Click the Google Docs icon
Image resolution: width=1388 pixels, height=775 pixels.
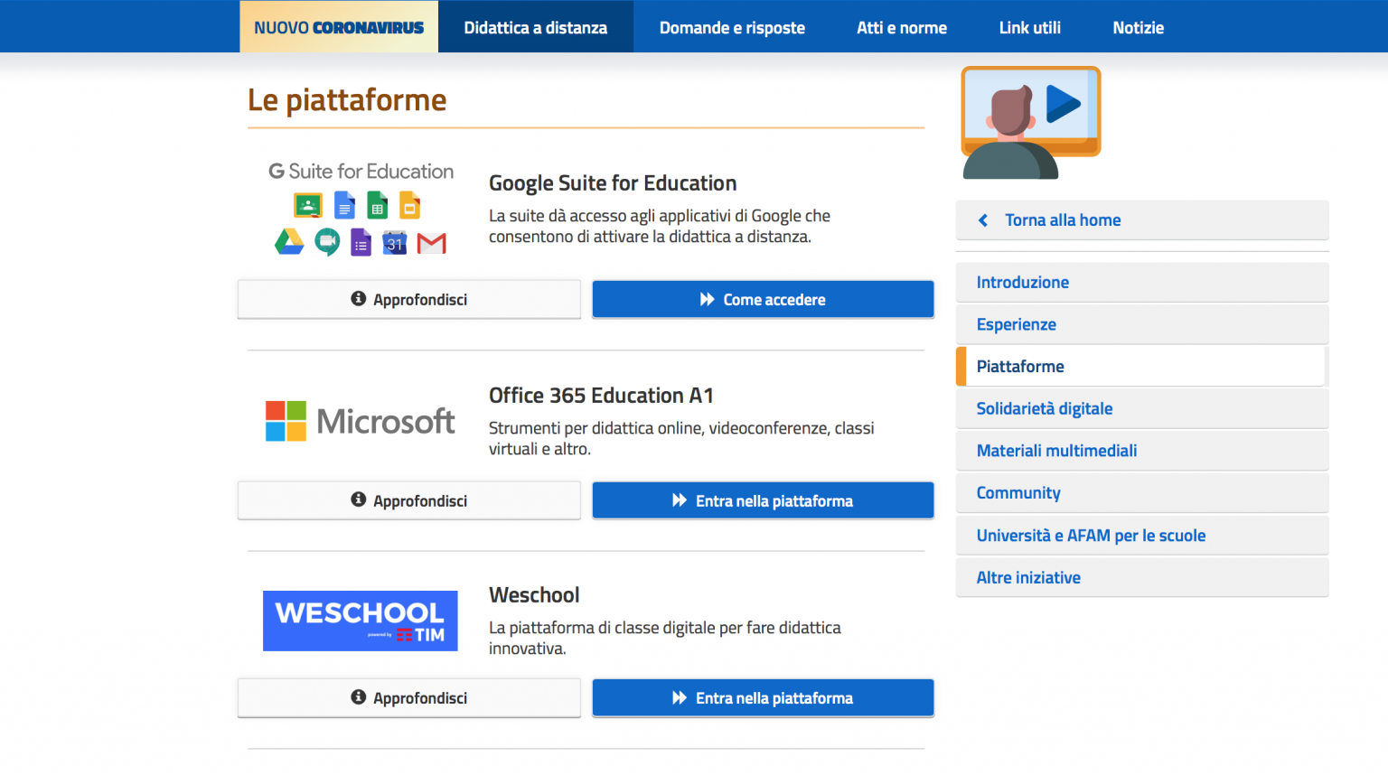[344, 206]
